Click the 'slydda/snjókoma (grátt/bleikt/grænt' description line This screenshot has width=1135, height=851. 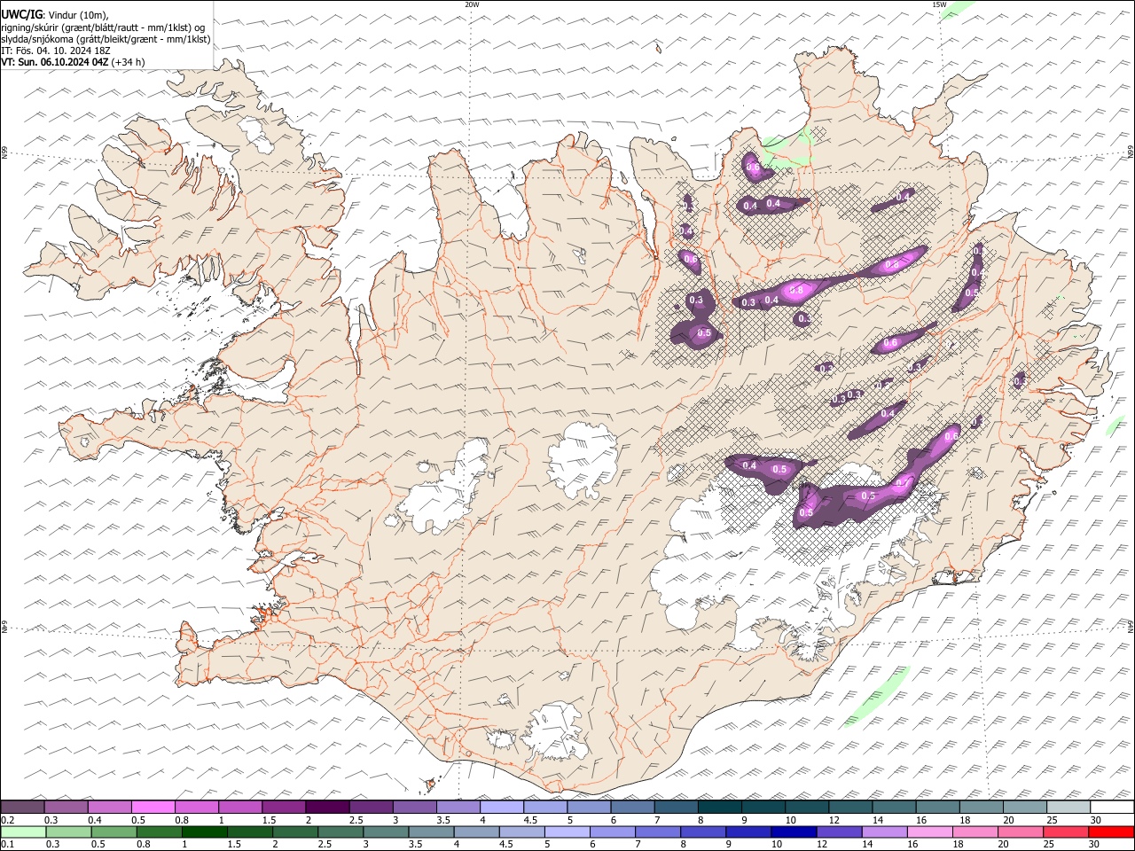pos(106,39)
